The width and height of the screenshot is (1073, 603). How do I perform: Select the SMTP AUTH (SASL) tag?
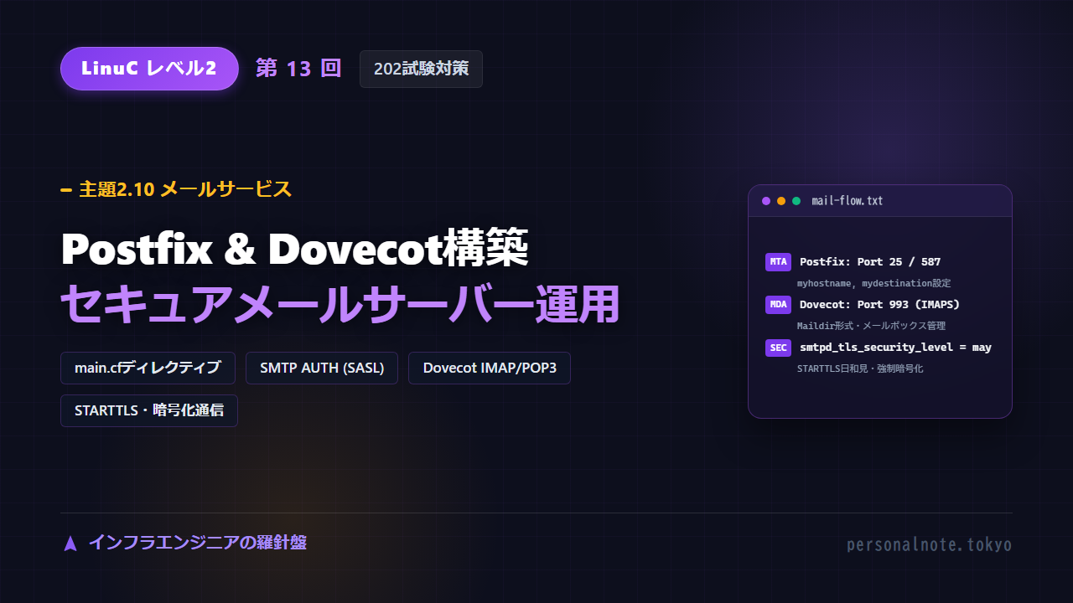[x=322, y=368]
